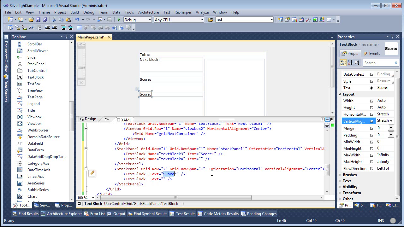Click the property marker next to FlowDirection
404x227 pixels.
point(371,169)
